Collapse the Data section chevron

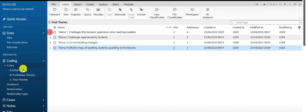[x=44, y=33]
